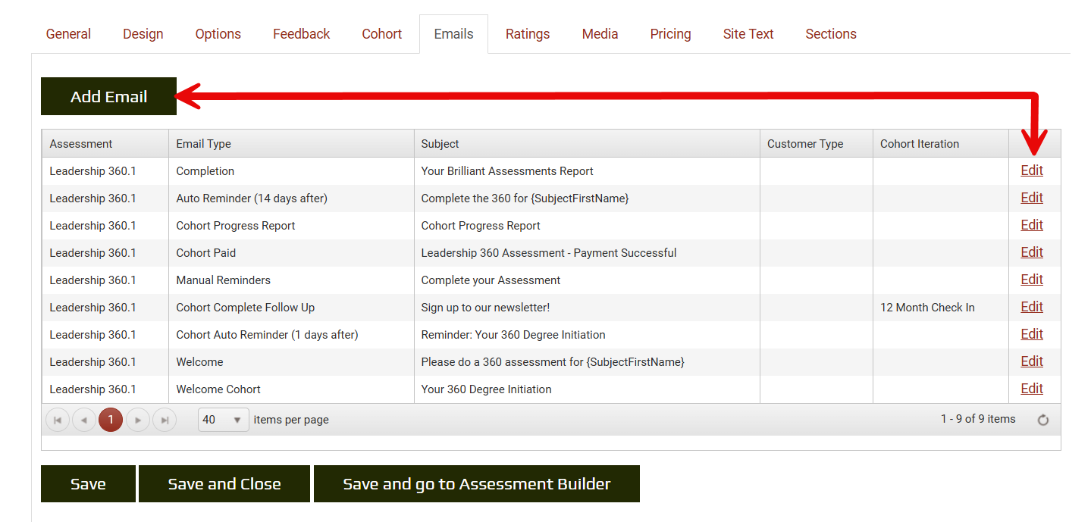Edit the Cohort Complete Follow Up email

click(1031, 306)
